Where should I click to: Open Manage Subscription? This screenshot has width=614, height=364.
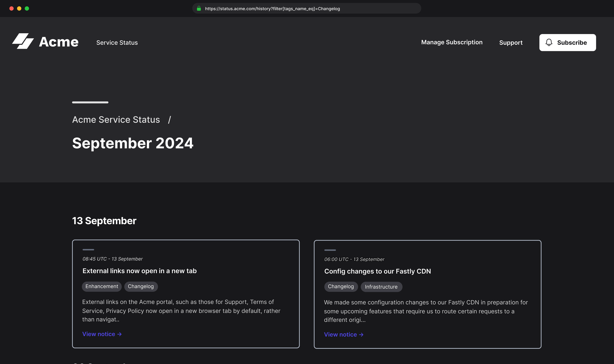[452, 42]
